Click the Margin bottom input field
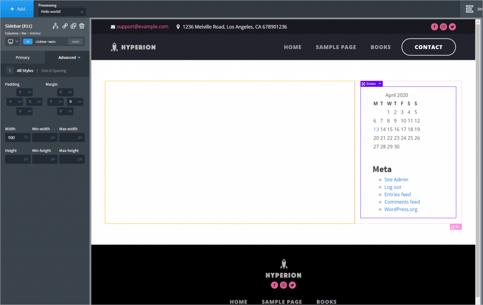This screenshot has height=305, width=483. point(65,111)
